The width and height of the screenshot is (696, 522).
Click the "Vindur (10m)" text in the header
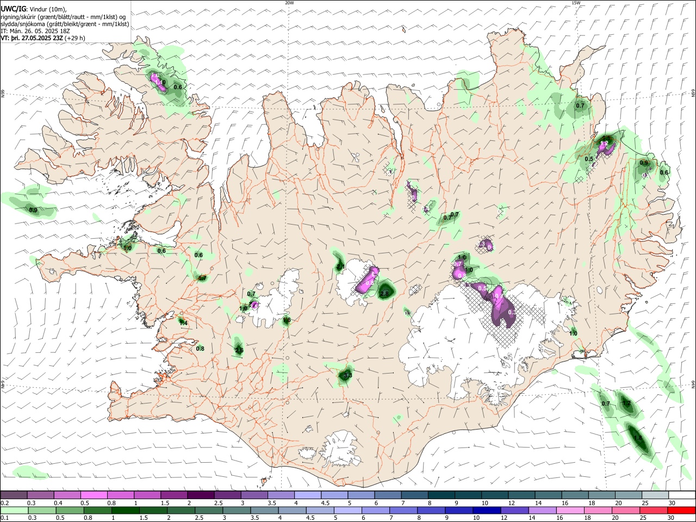47,9
